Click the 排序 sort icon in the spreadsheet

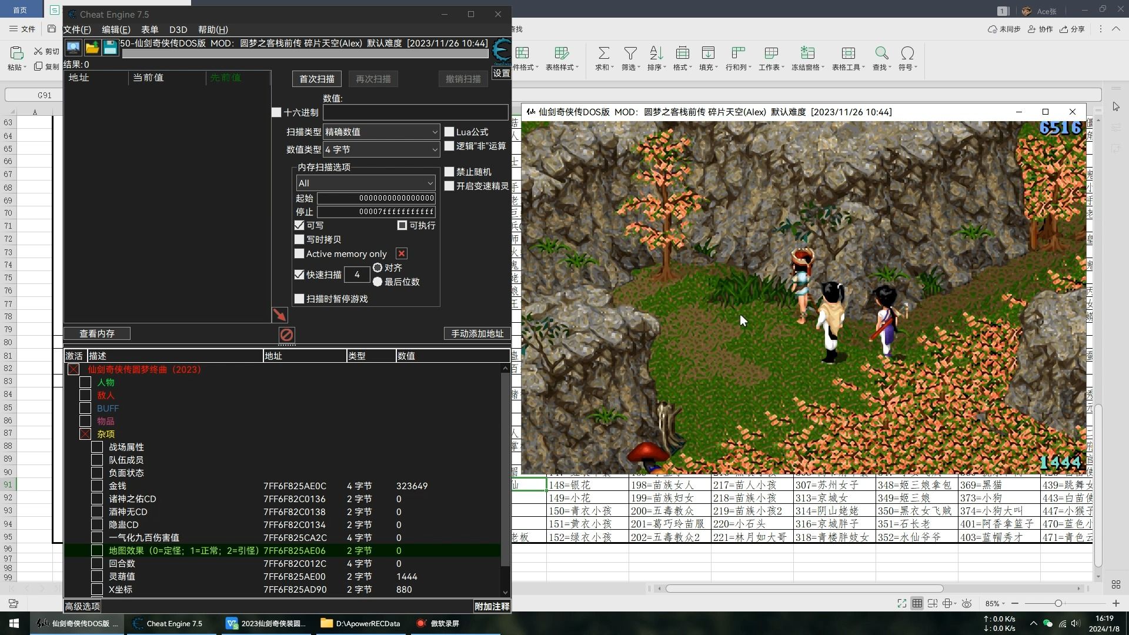pos(656,54)
